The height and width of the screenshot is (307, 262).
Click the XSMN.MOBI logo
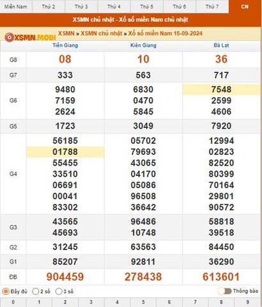pos(30,38)
